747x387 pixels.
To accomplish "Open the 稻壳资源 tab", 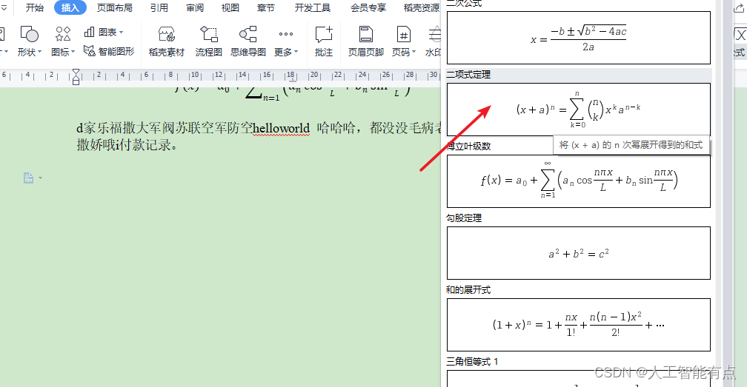I will pyautogui.click(x=422, y=7).
